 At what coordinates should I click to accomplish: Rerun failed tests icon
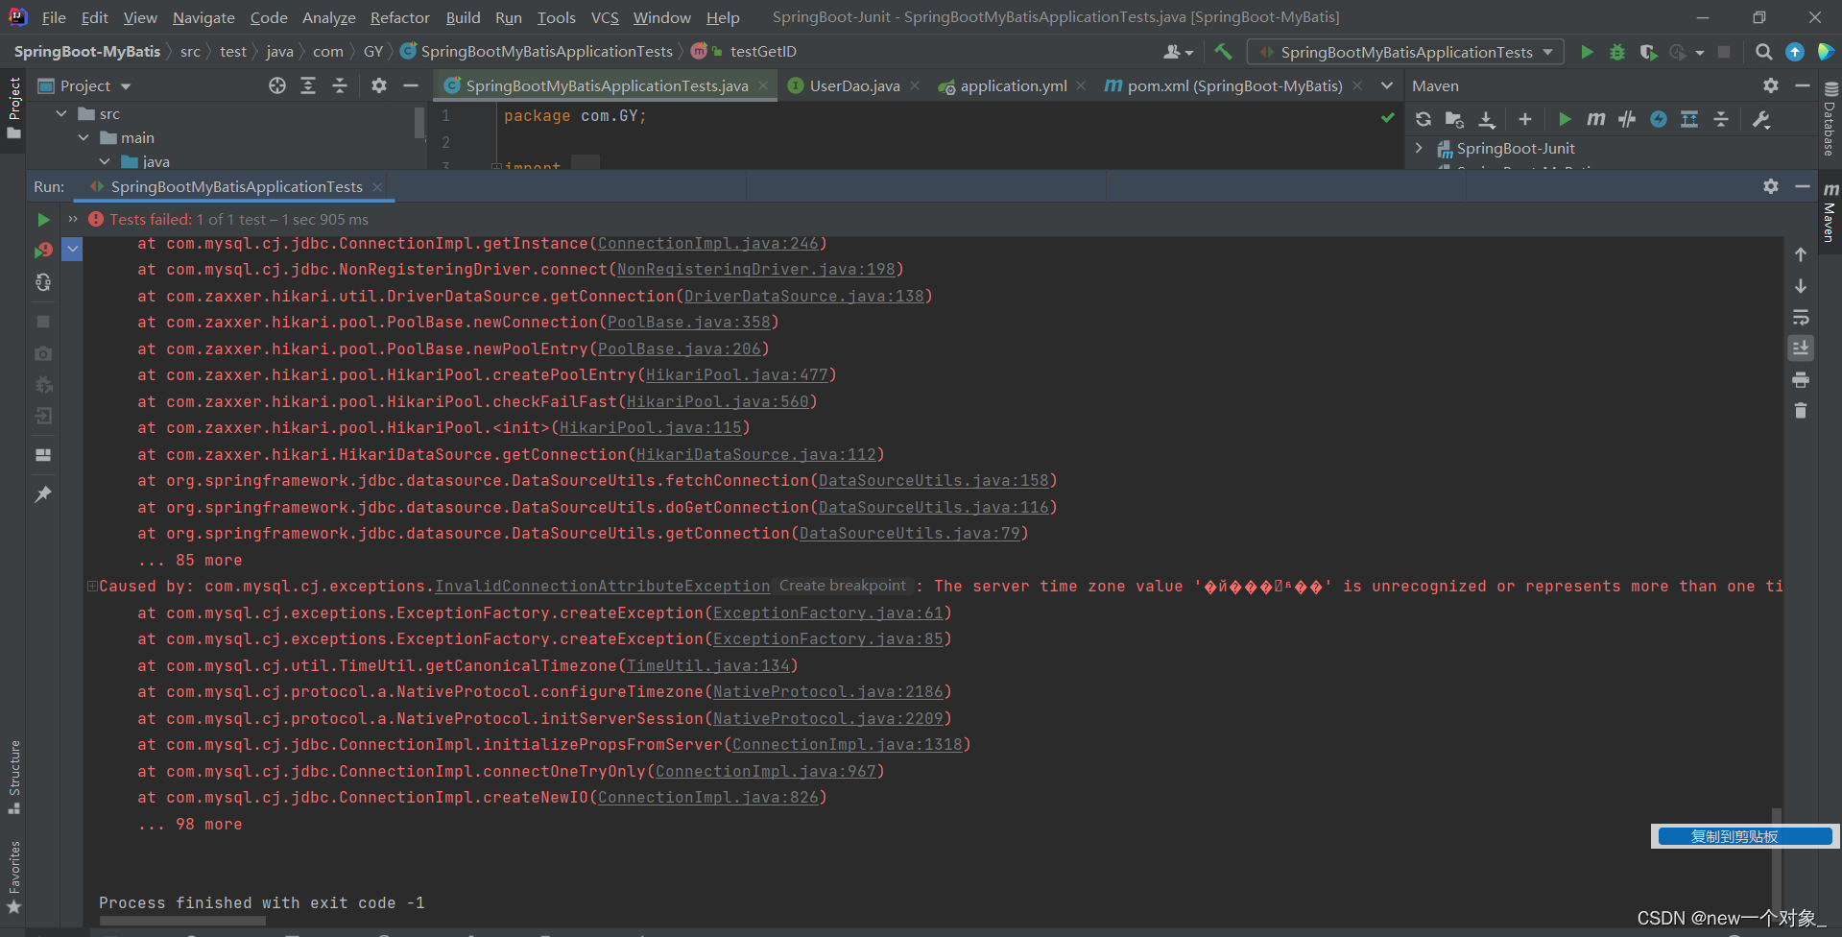coord(43,251)
